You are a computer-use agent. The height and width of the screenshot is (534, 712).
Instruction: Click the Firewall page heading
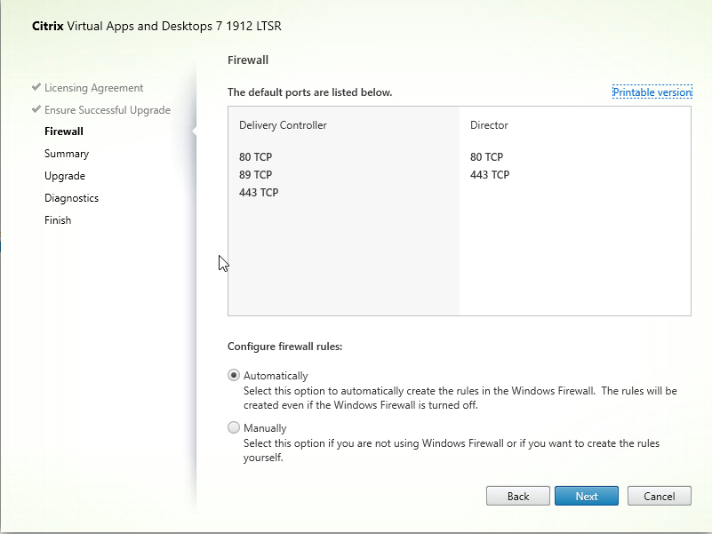tap(247, 60)
